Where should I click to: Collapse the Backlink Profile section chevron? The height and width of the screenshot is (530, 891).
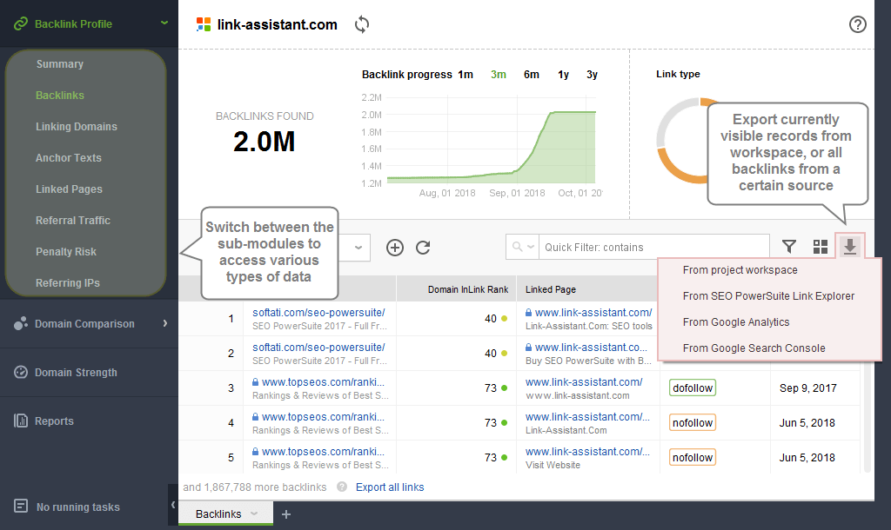coord(164,23)
